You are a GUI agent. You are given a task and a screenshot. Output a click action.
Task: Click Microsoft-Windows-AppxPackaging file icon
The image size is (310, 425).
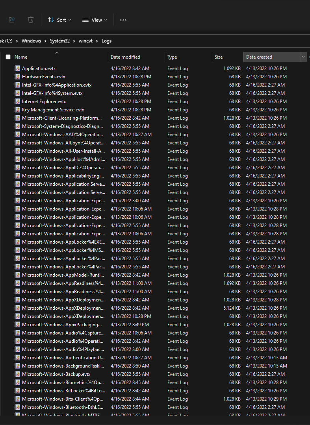(17, 325)
